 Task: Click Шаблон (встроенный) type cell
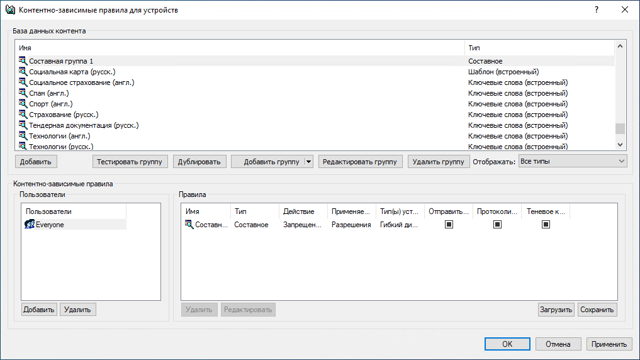(503, 71)
